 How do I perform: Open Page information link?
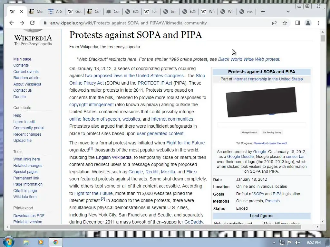(x=28, y=184)
